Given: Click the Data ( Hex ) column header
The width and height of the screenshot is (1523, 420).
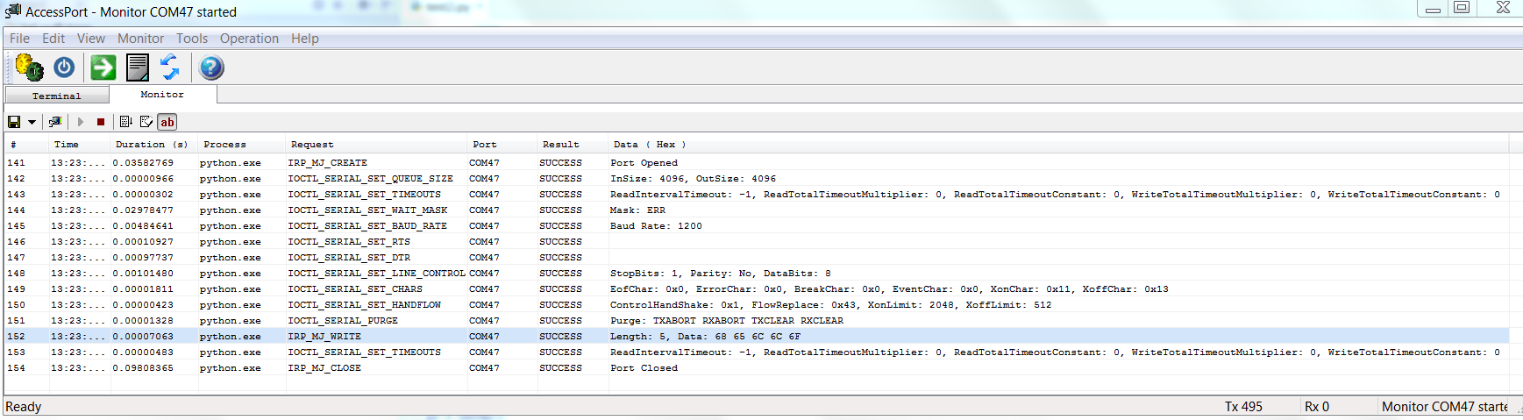Looking at the screenshot, I should pyautogui.click(x=1057, y=145).
